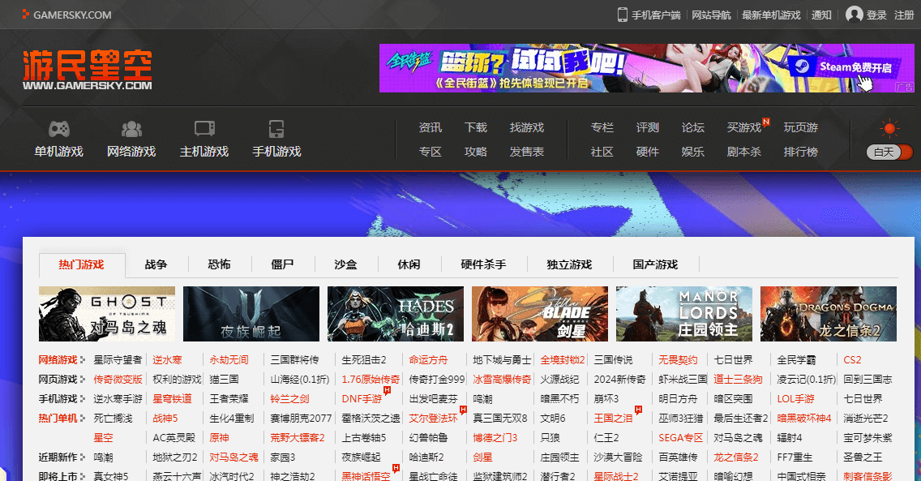Click the 登录 link
The width and height of the screenshot is (921, 481).
tap(877, 15)
